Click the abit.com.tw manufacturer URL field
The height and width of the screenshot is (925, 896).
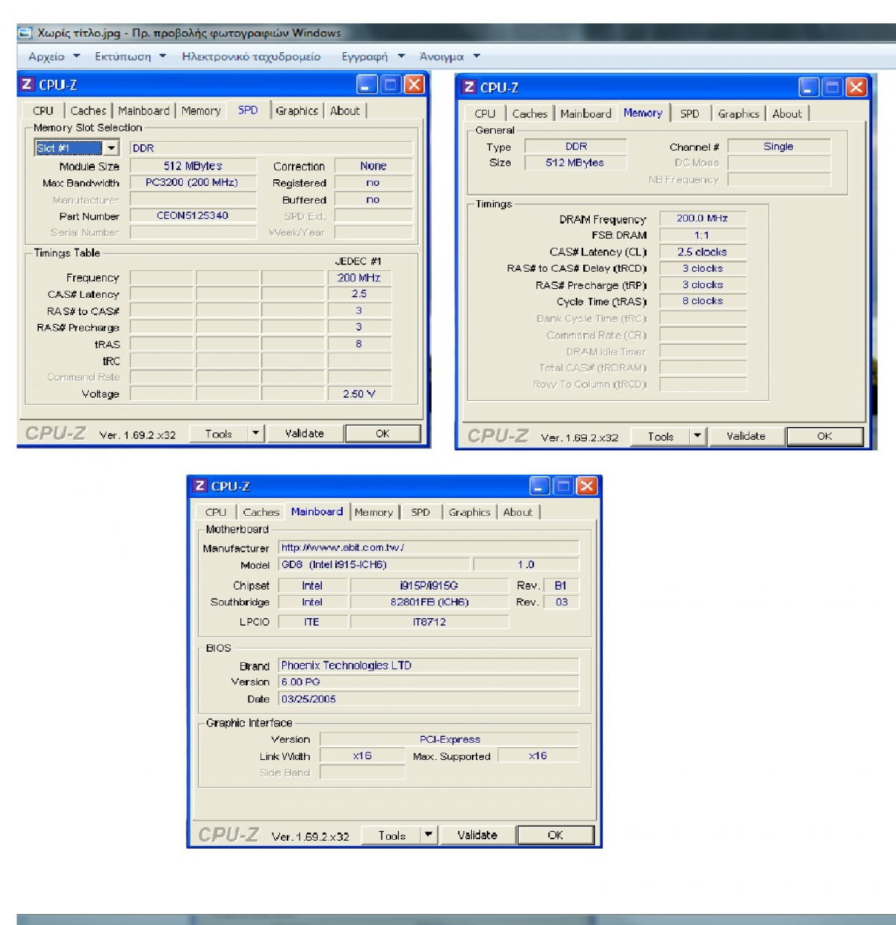(x=429, y=547)
